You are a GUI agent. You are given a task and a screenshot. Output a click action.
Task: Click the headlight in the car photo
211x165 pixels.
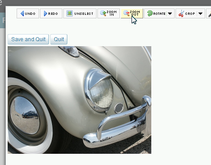tap(99, 90)
